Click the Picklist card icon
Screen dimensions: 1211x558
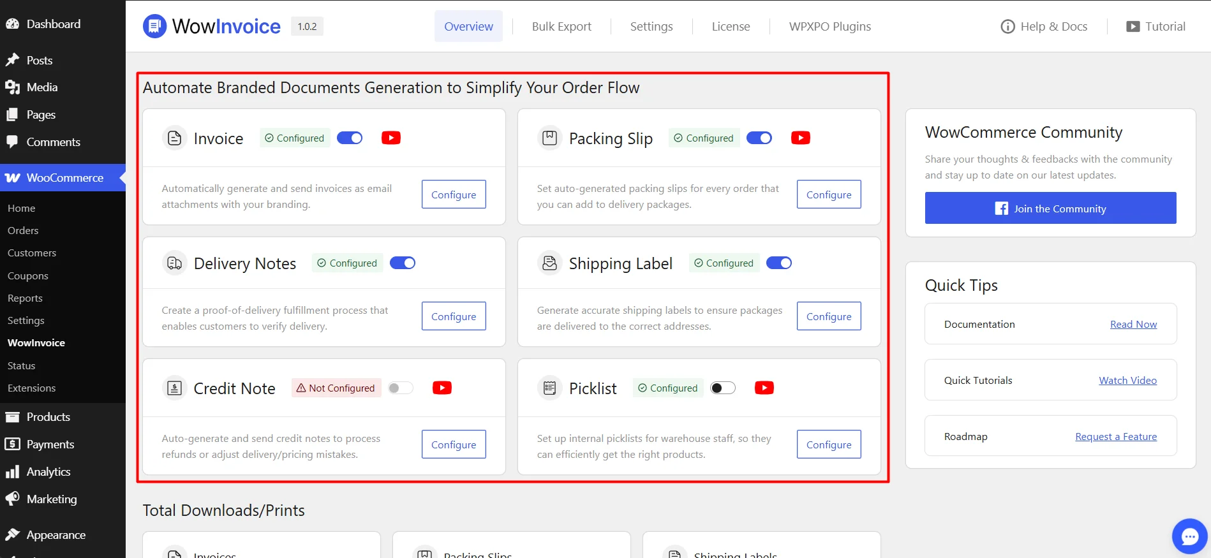tap(549, 388)
